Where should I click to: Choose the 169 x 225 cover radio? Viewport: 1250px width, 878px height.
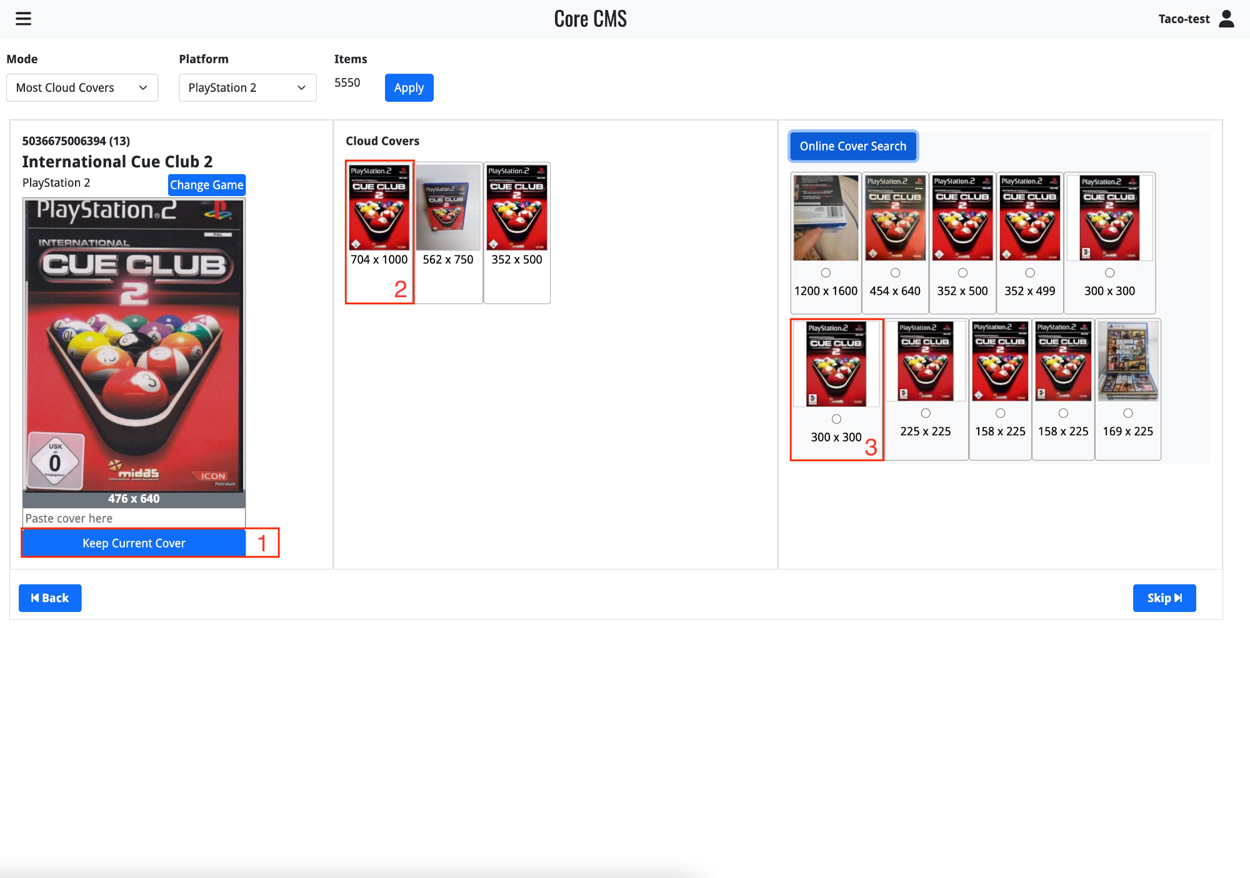click(1128, 413)
